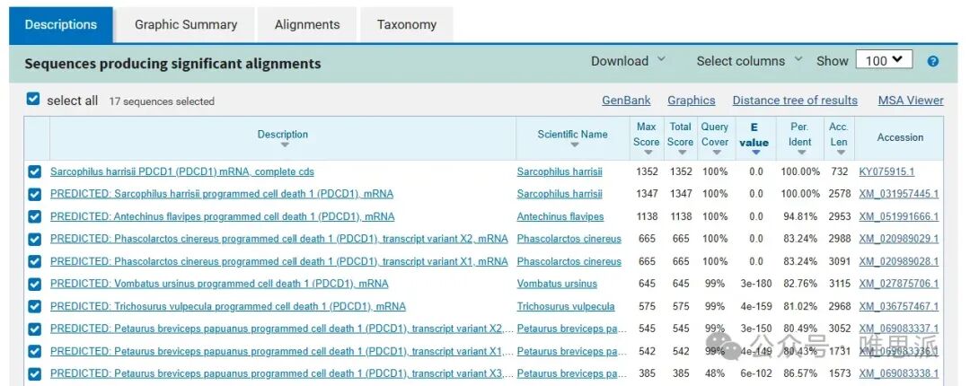Open accession link XM_051991666.1

[x=898, y=216]
